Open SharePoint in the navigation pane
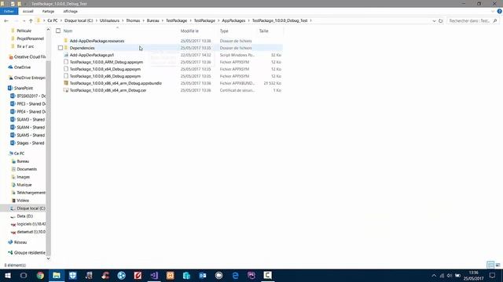The image size is (503, 282). [x=23, y=88]
